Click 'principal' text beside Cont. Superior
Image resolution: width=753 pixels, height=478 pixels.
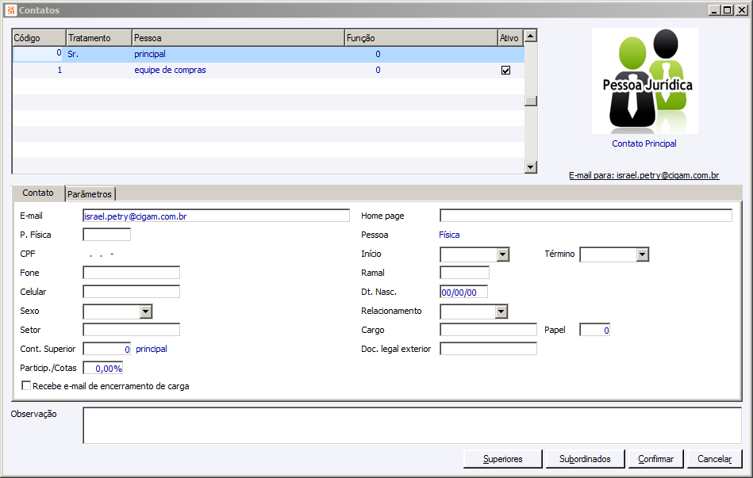[x=152, y=349]
